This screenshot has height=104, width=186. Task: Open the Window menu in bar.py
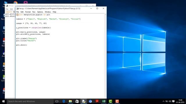click(48, 12)
